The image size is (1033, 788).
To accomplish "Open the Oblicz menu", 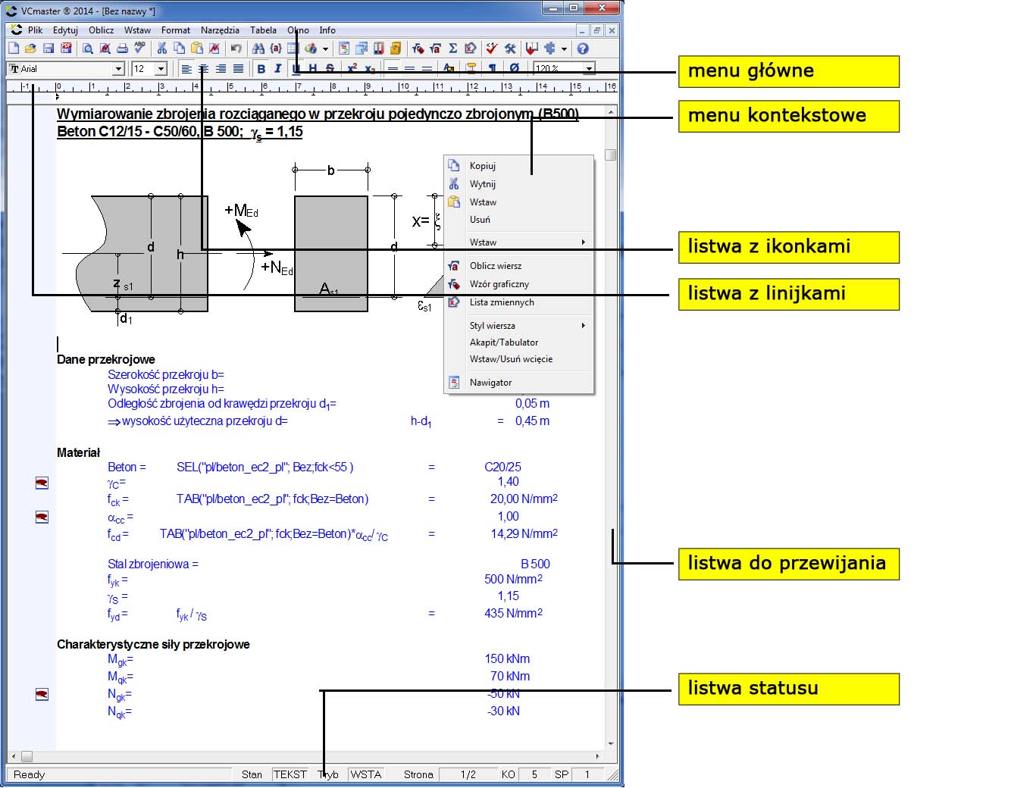I will pyautogui.click(x=101, y=30).
